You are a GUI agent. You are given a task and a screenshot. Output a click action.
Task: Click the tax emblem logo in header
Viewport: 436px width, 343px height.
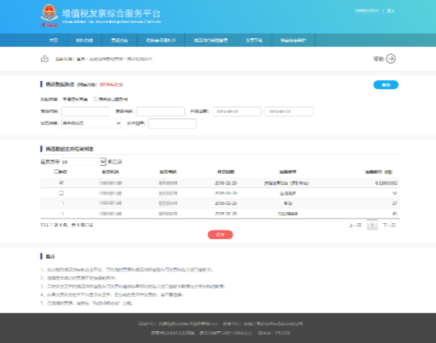(x=49, y=16)
